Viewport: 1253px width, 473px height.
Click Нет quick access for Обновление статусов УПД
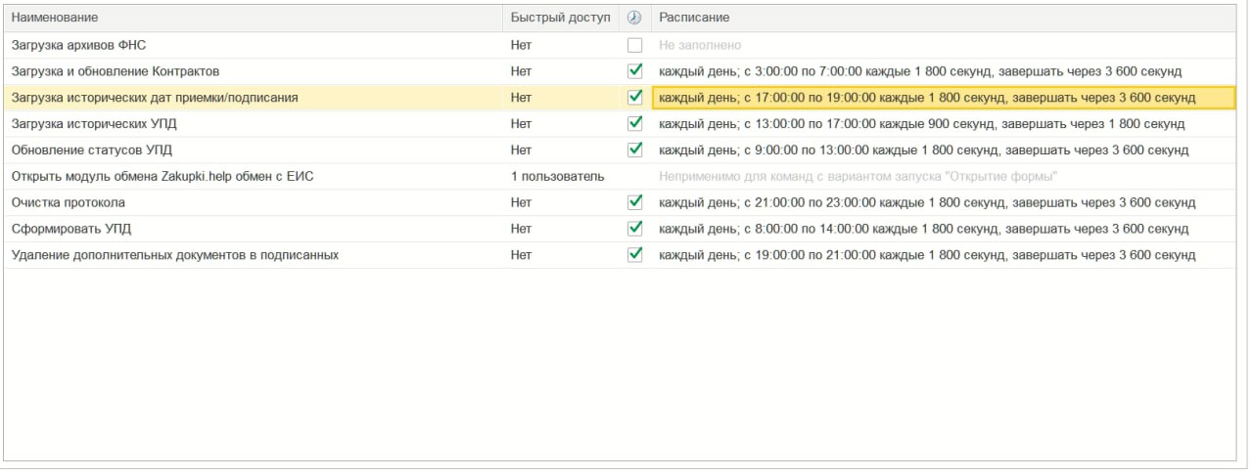pyautogui.click(x=521, y=150)
